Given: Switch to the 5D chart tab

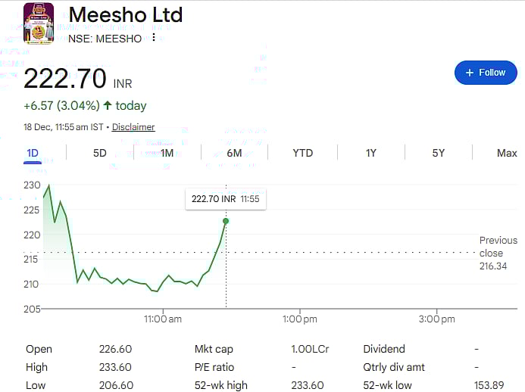Looking at the screenshot, I should 100,153.
